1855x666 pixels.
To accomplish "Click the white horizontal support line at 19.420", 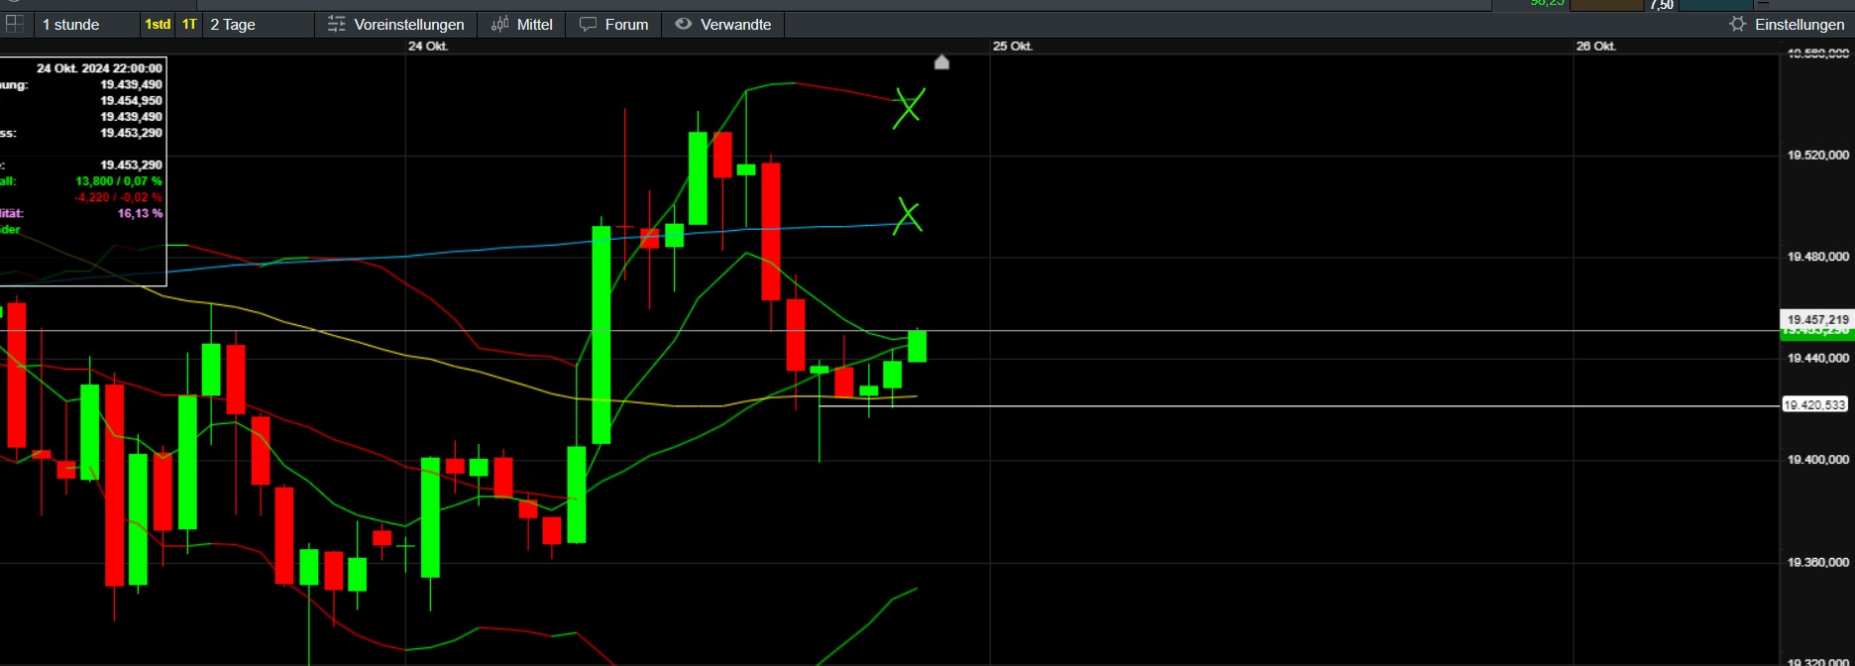I will 1298,406.
